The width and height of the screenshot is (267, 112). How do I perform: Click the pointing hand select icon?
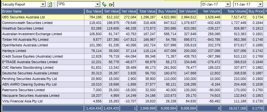pyautogui.click(x=111, y=5)
